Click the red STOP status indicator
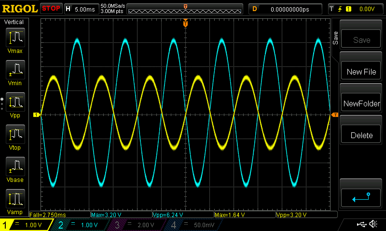386x231 pixels. pos(51,8)
